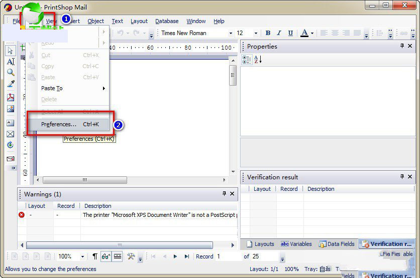Screen dimensions: 420x278
Task: Select the crossed-box placeholder tool
Action: click(x=11, y=134)
